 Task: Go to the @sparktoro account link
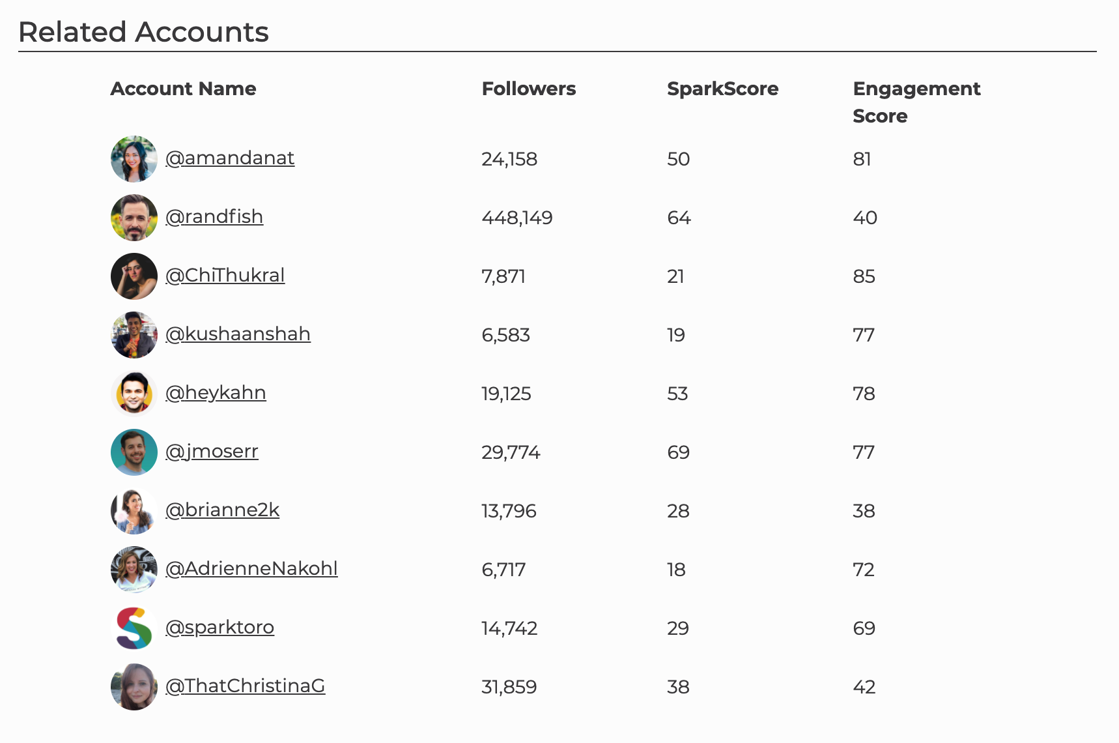pos(220,628)
